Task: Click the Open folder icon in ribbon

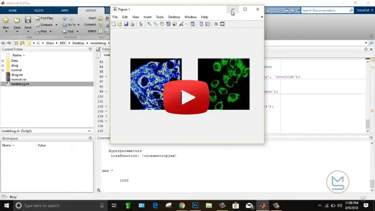Action: point(17,20)
